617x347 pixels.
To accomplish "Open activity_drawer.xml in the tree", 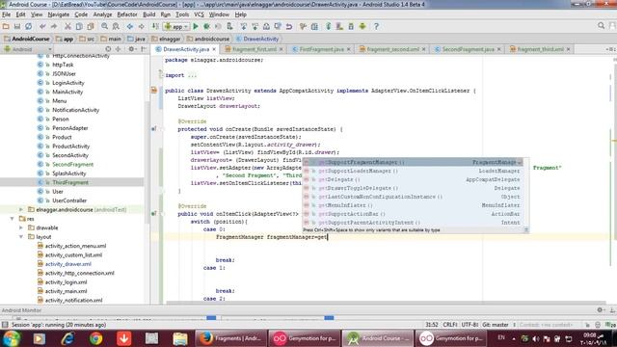I will click(x=67, y=264).
